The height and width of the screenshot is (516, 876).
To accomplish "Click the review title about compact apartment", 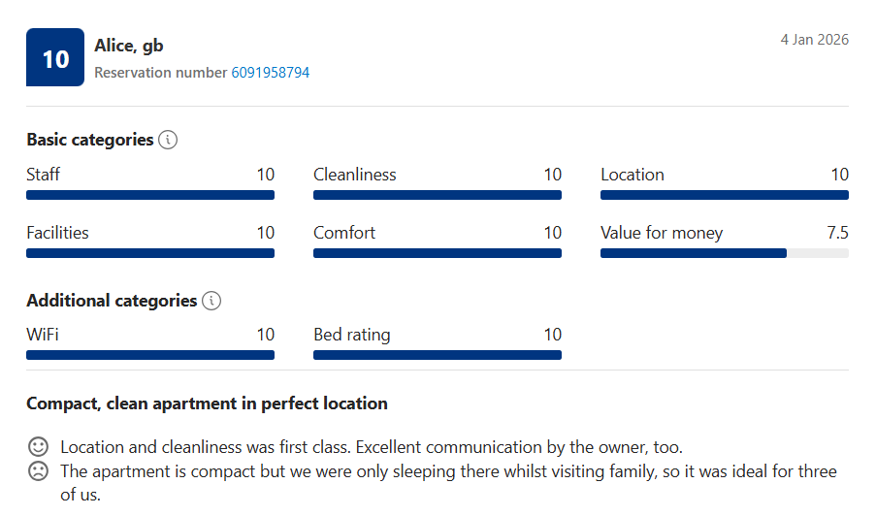I will tap(207, 403).
